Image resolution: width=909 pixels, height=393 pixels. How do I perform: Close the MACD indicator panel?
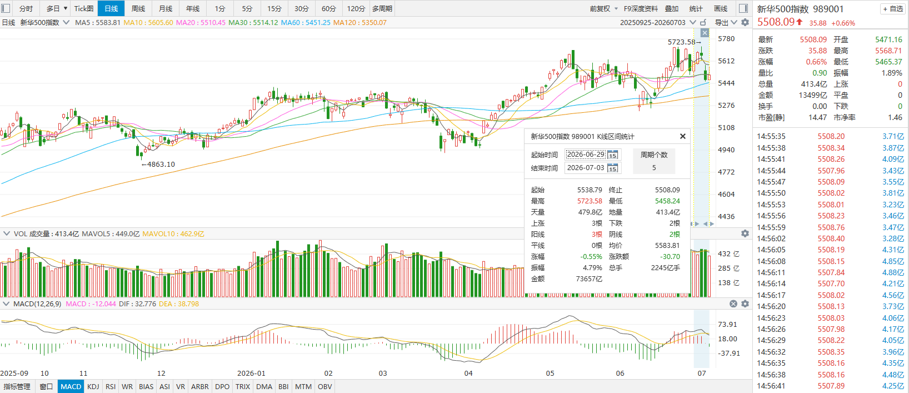click(733, 304)
